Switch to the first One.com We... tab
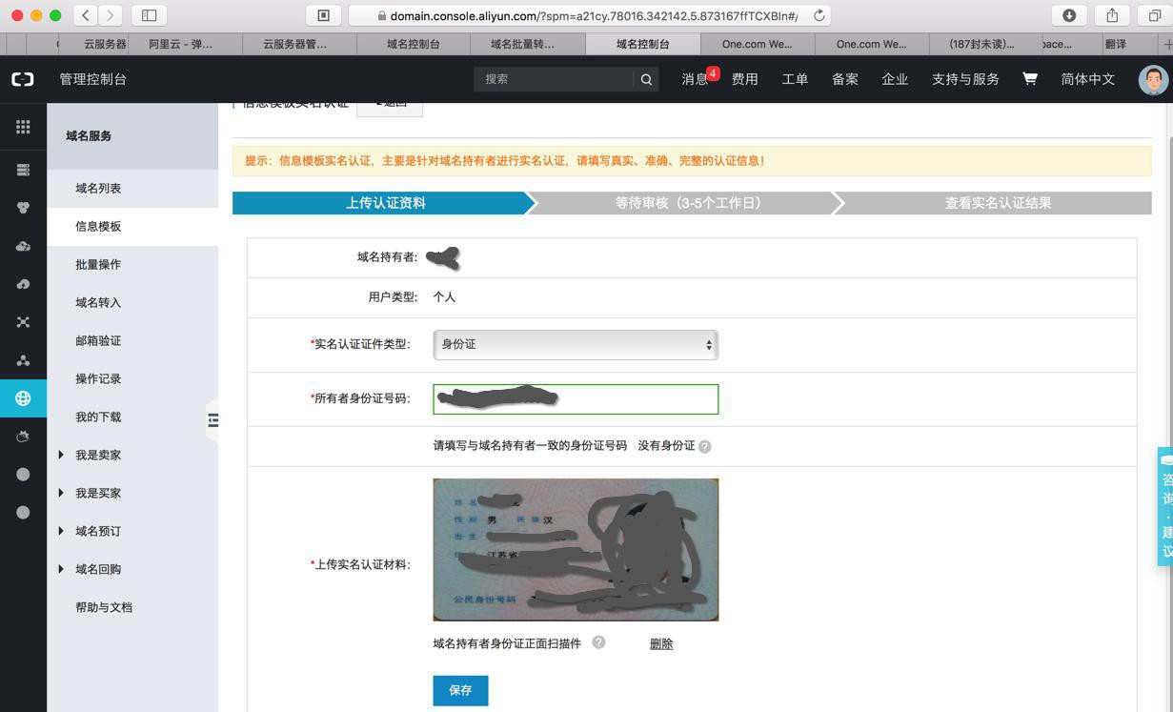Viewport: 1173px width, 712px height. [757, 44]
